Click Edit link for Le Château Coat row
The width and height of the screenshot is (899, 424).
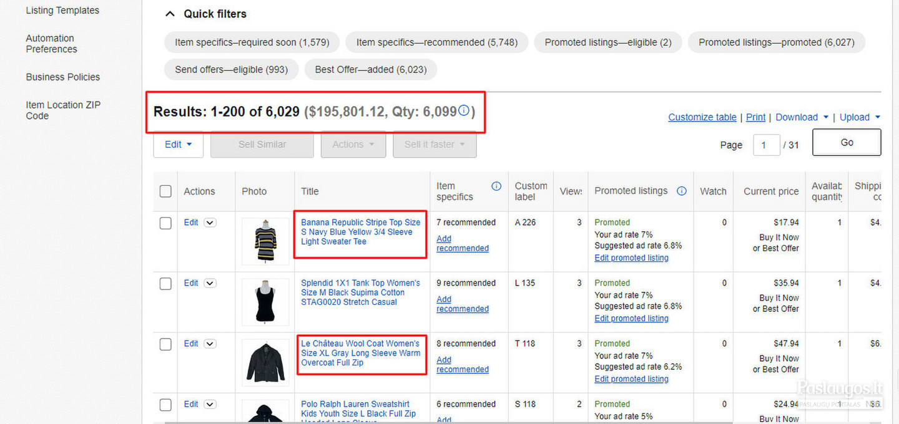click(x=191, y=344)
